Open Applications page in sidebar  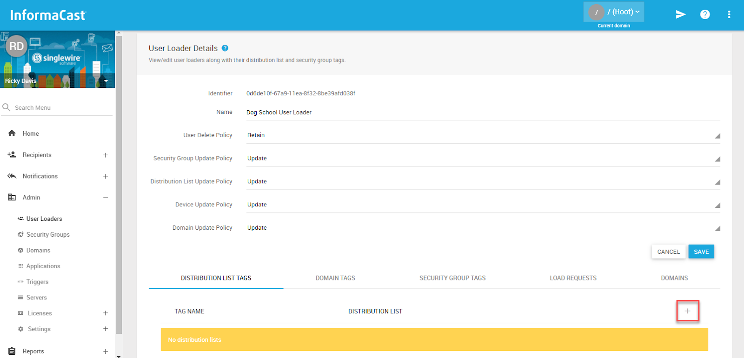(x=43, y=266)
